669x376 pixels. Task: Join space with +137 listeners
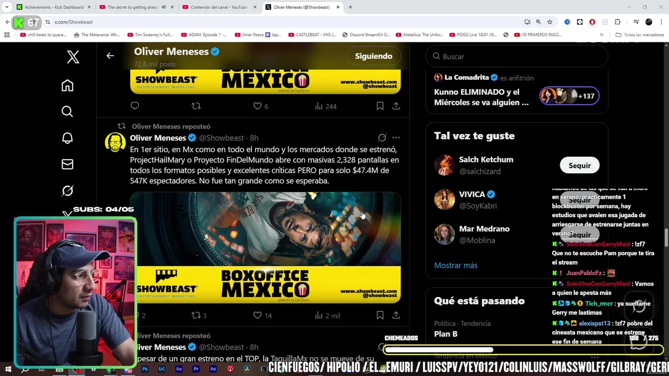(x=570, y=96)
